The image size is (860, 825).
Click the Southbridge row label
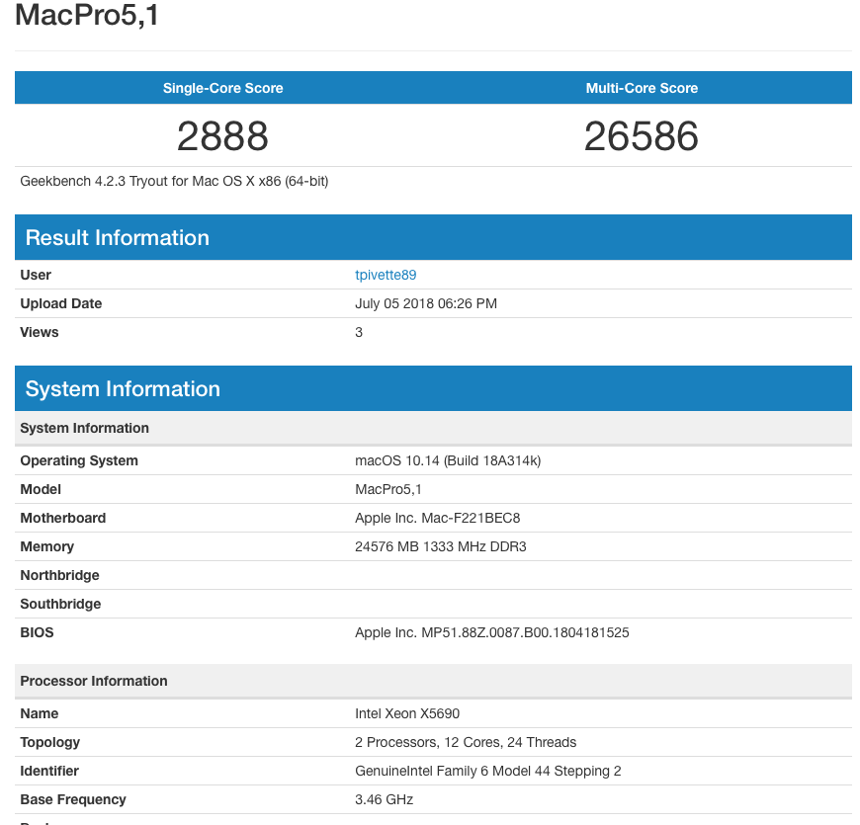point(60,604)
